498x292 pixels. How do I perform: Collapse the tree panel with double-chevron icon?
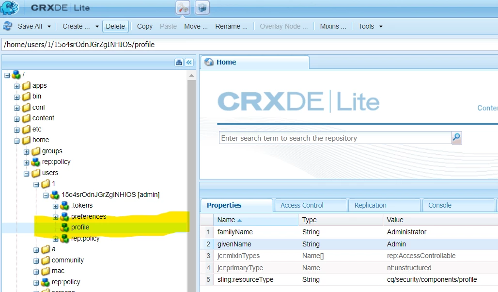click(x=189, y=63)
